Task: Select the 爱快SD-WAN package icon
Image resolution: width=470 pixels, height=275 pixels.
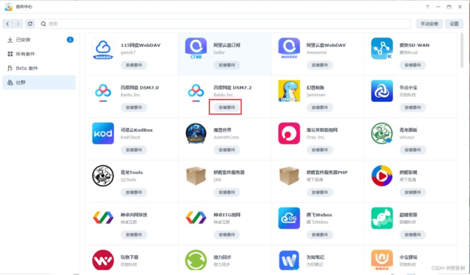Action: point(382,49)
